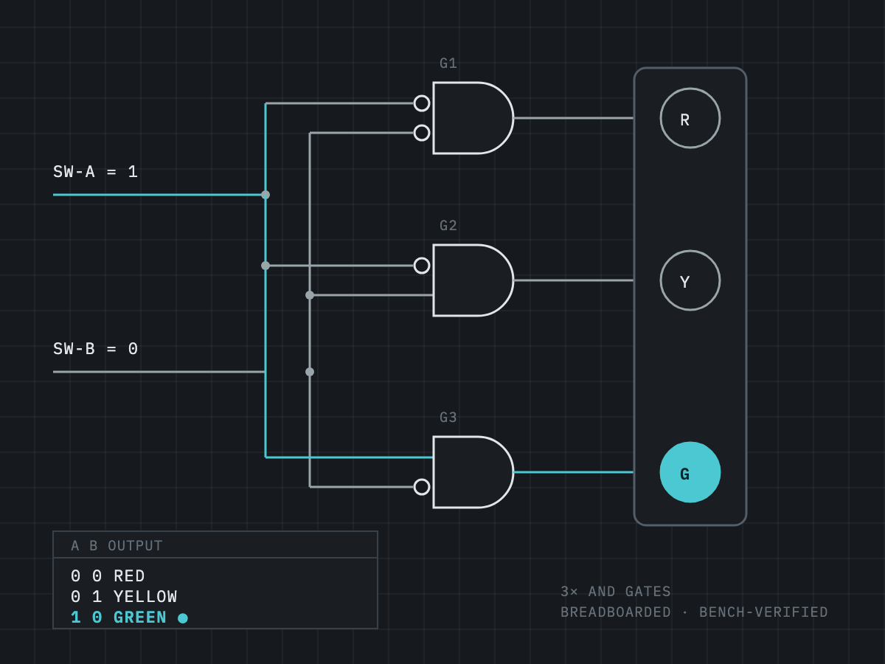Click the G3 gate label
Viewport: 885px width, 664px height.
coord(448,418)
